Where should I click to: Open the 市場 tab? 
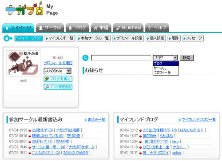101,28
